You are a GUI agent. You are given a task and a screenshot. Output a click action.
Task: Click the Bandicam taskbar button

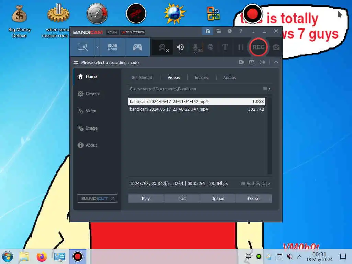click(x=78, y=256)
